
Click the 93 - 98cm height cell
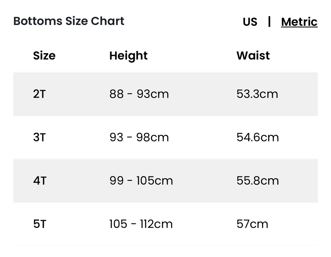pyautogui.click(x=139, y=137)
